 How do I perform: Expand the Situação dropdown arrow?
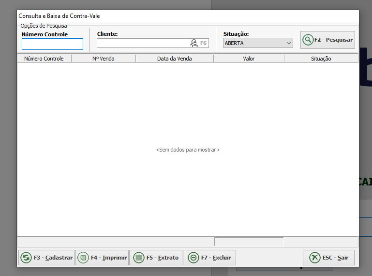point(289,43)
